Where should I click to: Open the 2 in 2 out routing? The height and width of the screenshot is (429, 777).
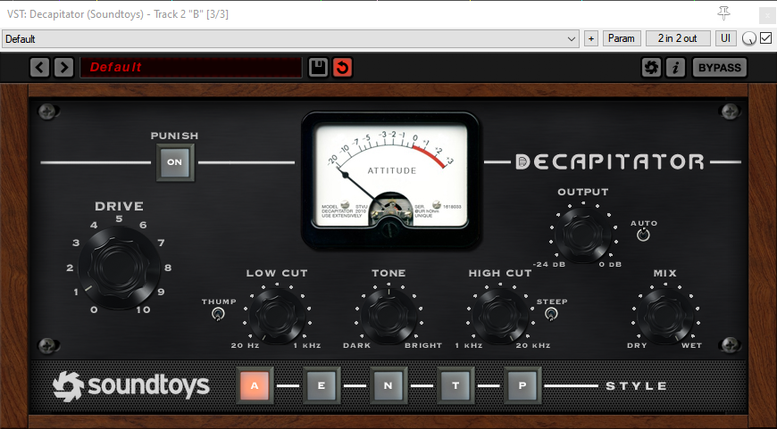678,38
